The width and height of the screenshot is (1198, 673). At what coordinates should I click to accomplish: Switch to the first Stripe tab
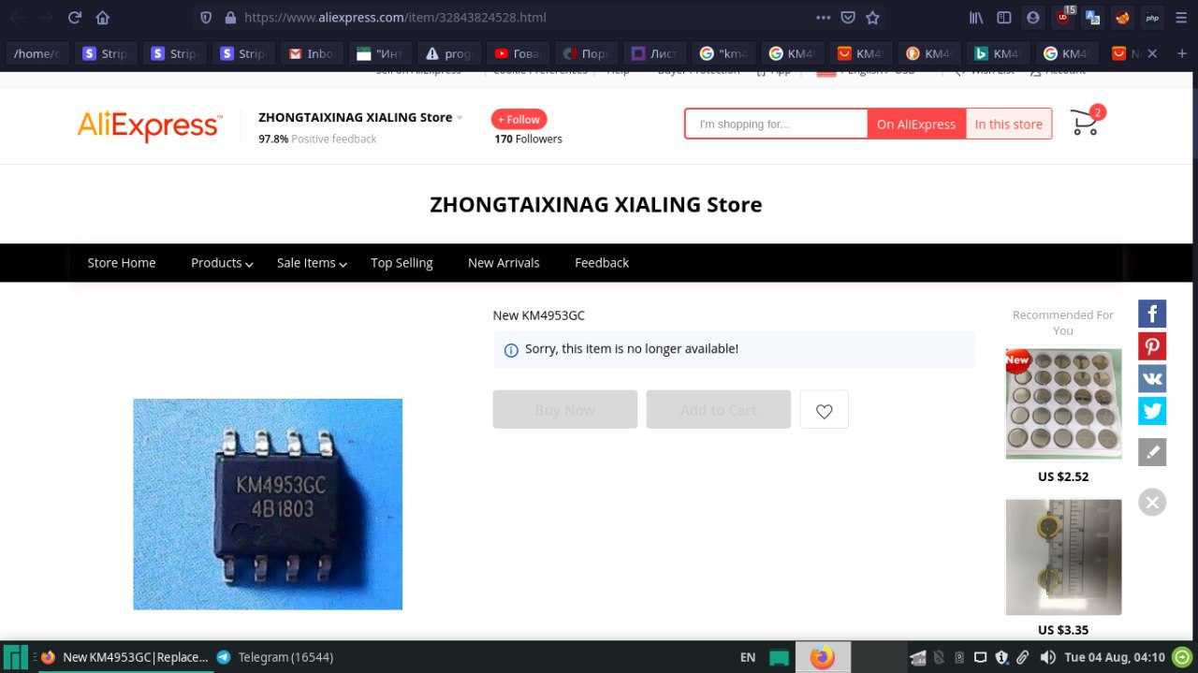click(104, 53)
